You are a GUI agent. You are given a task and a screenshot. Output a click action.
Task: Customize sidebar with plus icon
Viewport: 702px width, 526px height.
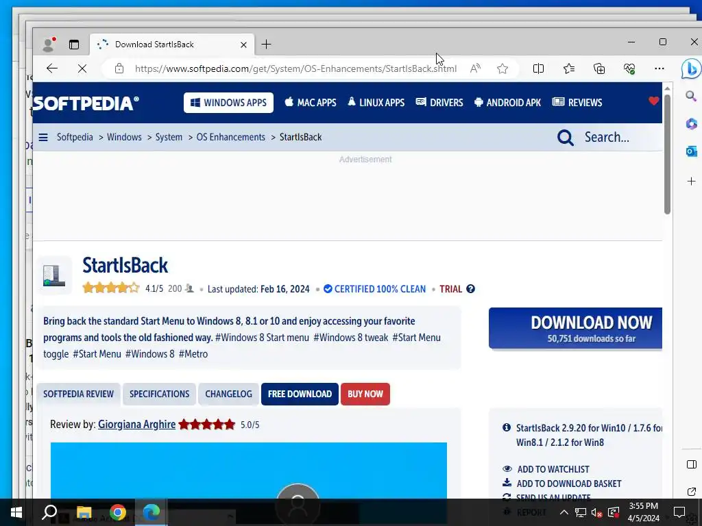[691, 181]
